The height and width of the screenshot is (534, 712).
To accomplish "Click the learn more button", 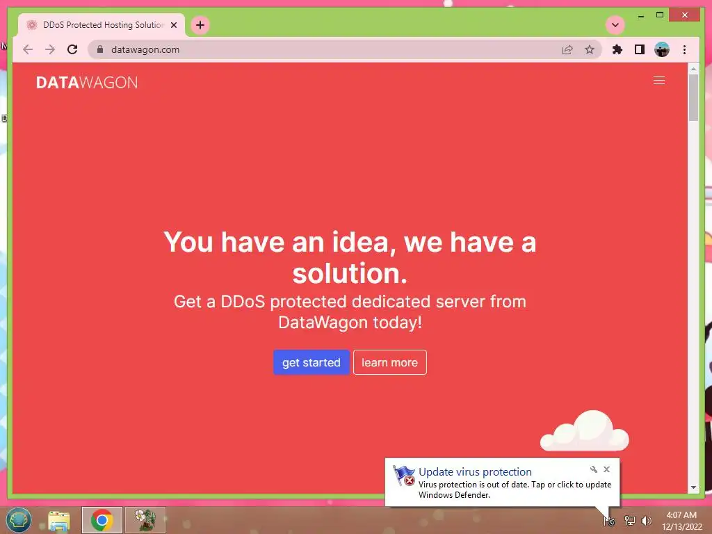I will click(x=389, y=362).
